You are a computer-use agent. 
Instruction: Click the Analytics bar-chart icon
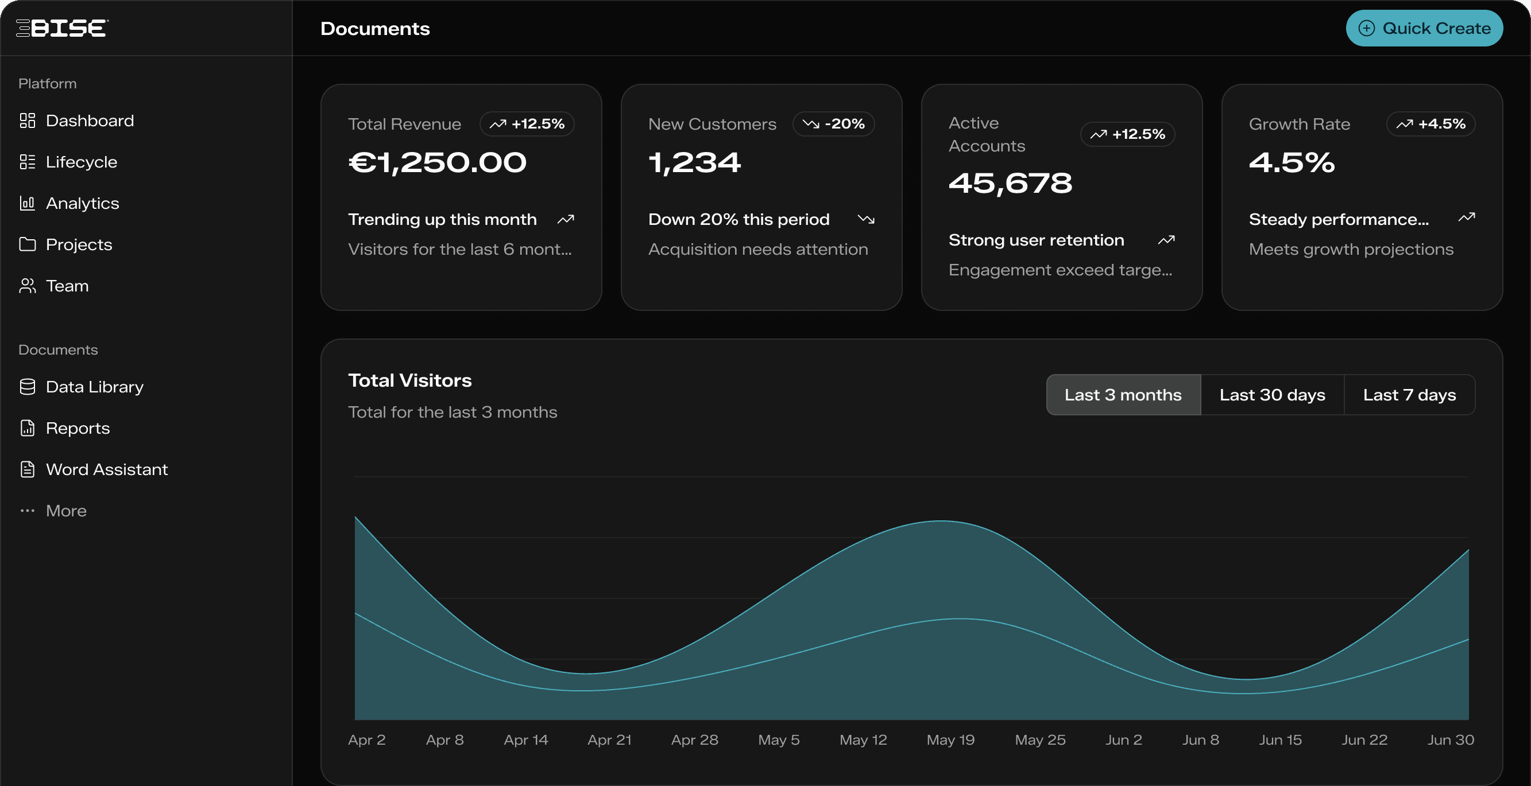point(28,203)
